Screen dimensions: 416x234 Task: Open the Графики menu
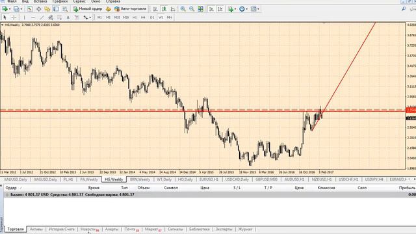tap(60, 1)
